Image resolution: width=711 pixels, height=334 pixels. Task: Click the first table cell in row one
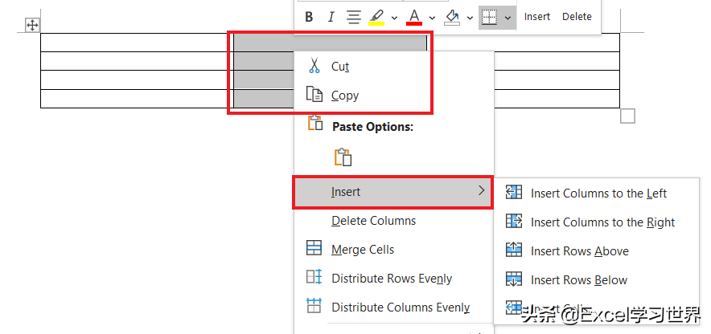[137, 43]
